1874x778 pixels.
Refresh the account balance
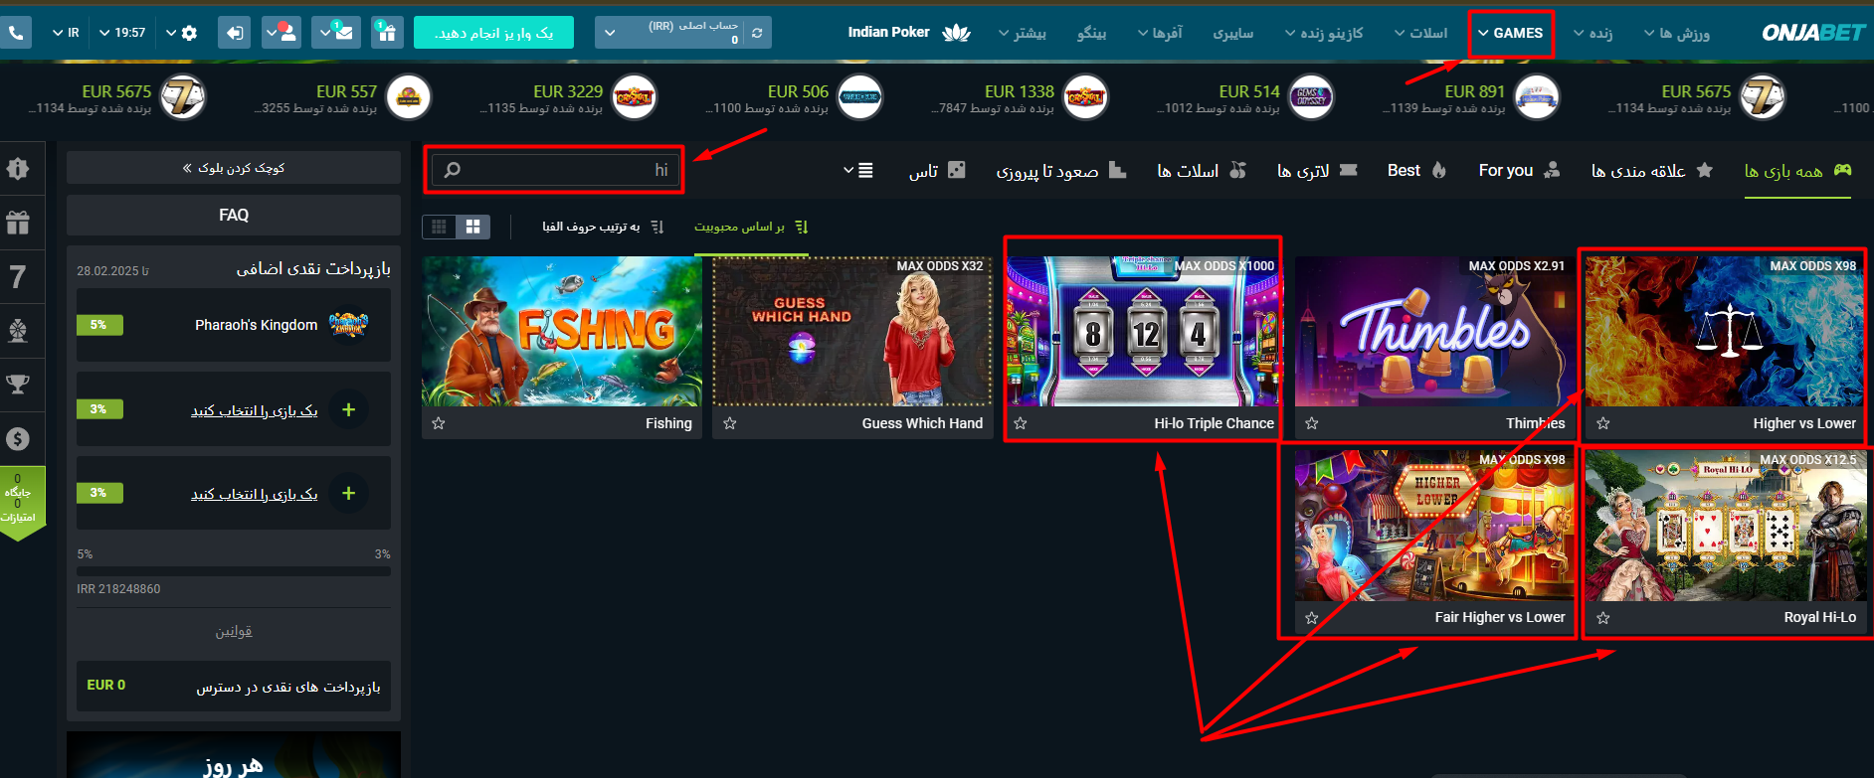click(x=757, y=33)
